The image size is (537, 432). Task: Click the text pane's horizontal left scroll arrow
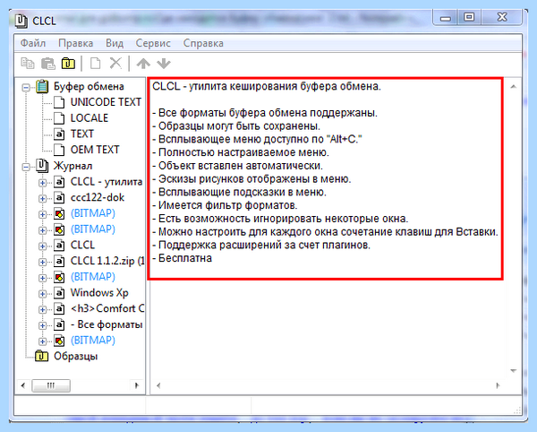coord(158,385)
